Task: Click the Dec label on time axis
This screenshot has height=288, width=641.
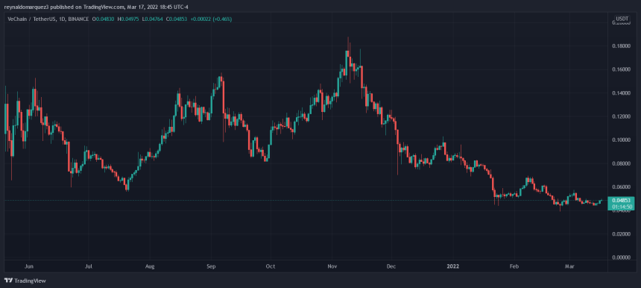Action: click(x=391, y=266)
